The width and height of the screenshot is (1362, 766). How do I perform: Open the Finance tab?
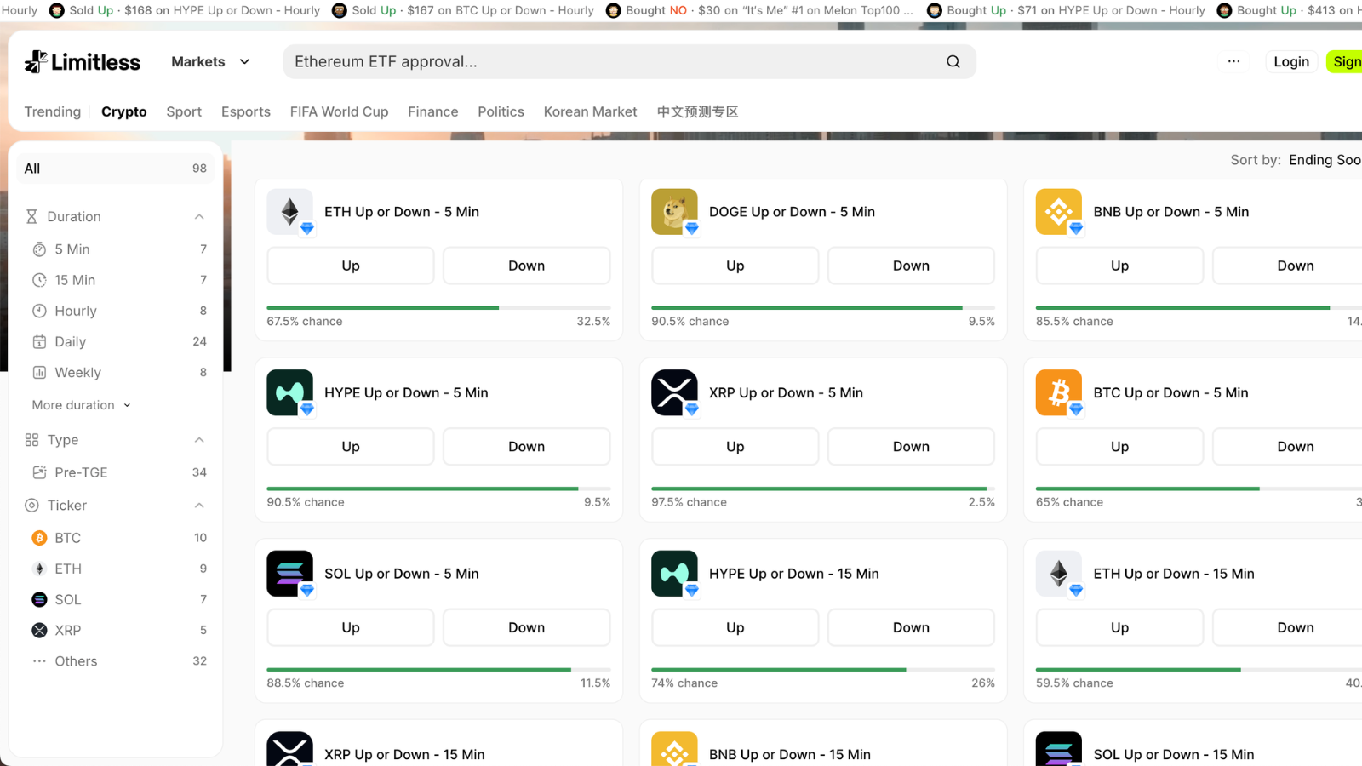click(432, 111)
